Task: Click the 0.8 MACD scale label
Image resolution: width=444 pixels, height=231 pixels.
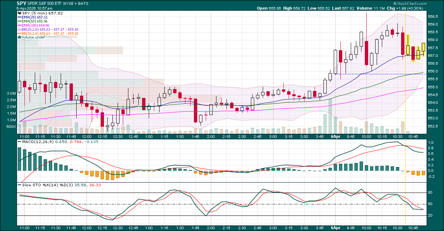Action: click(x=431, y=148)
